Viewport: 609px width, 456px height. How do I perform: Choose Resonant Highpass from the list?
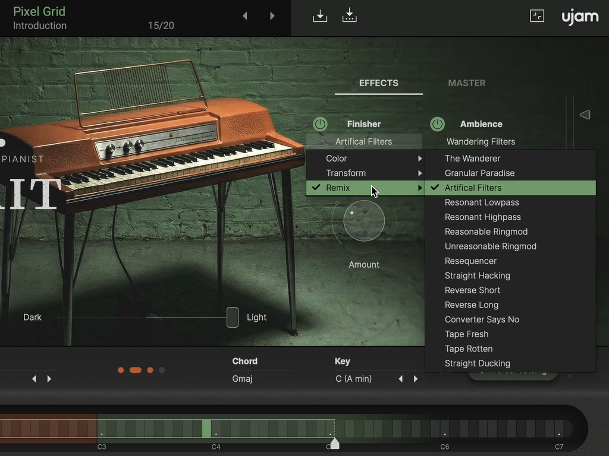coord(510,217)
